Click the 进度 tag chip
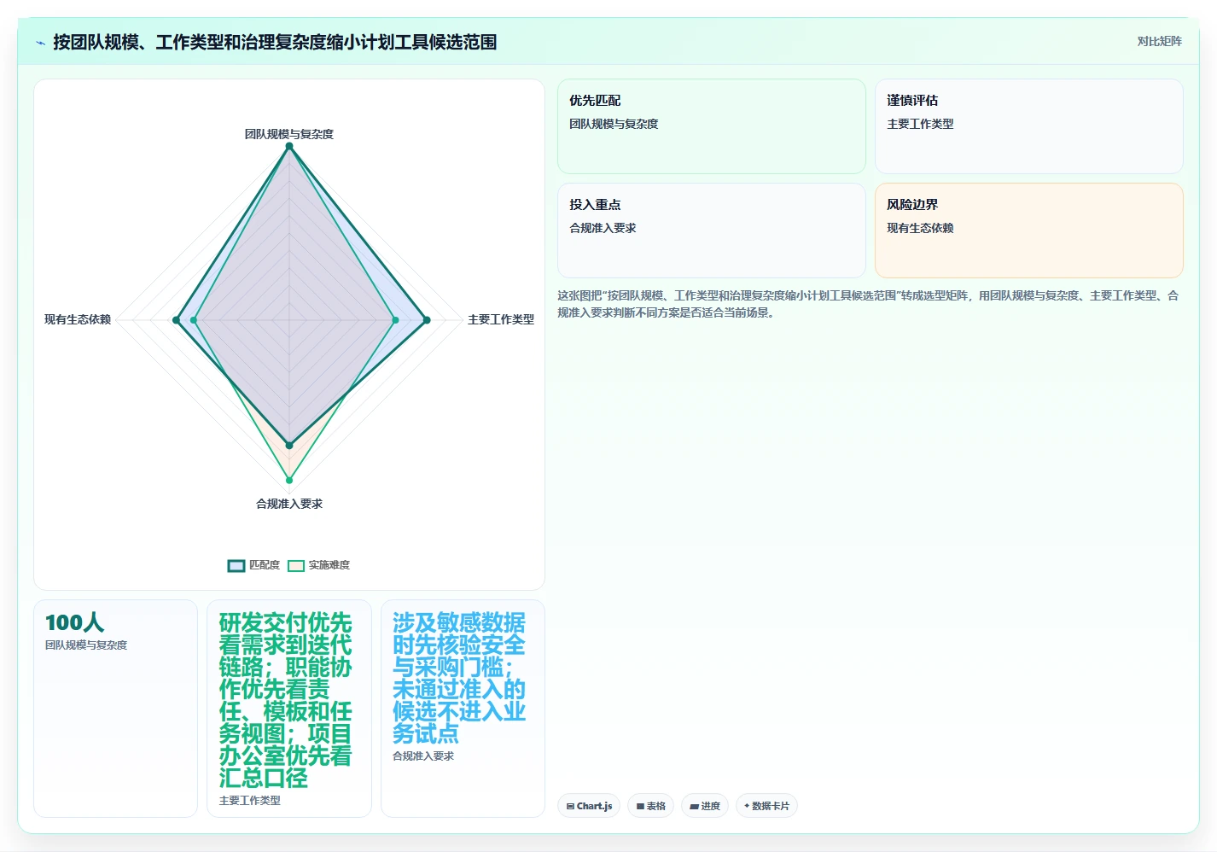This screenshot has width=1217, height=852. coord(705,806)
